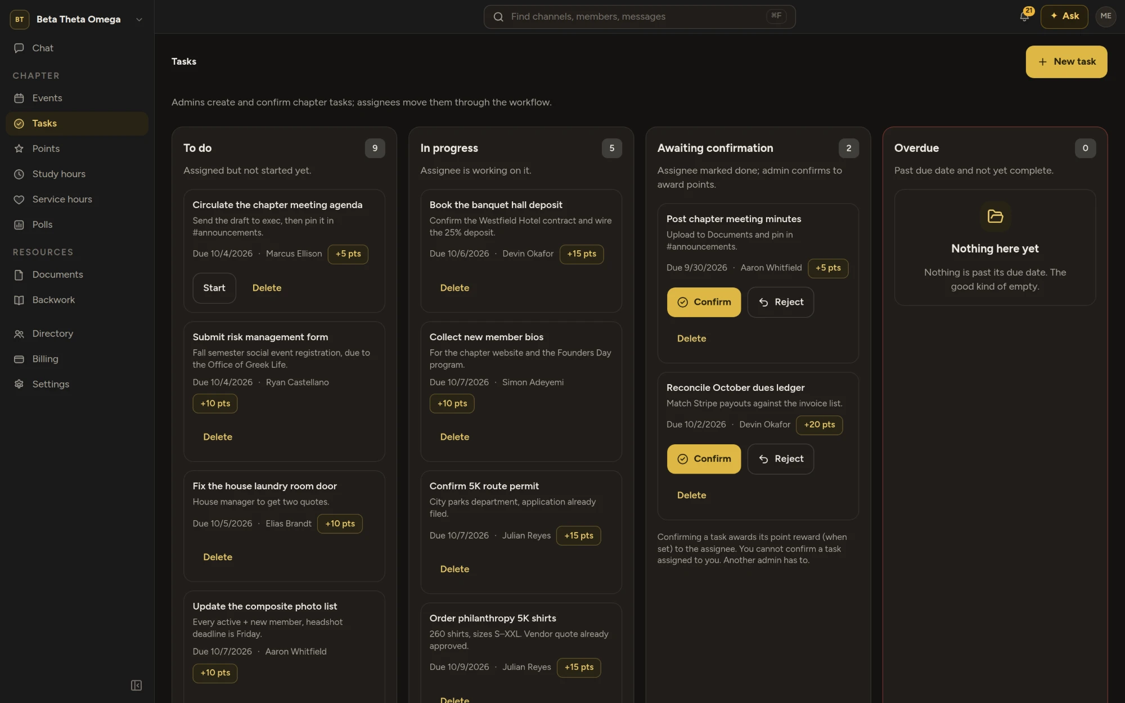Delete the Confirm 5K route permit task

(454, 569)
